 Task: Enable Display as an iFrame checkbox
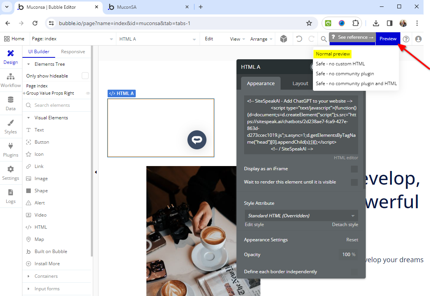coord(354,169)
